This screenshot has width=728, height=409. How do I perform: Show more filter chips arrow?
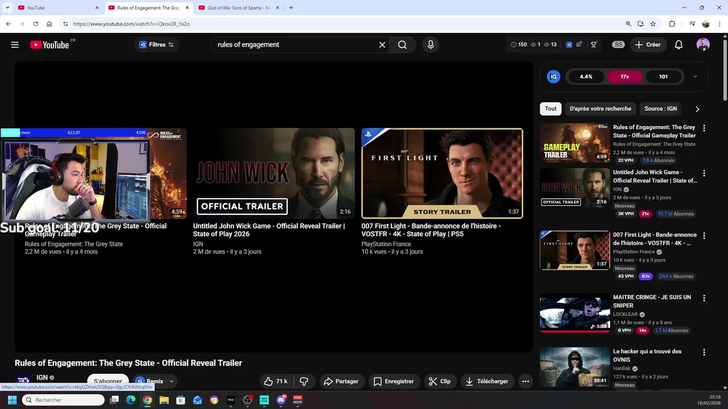(697, 109)
